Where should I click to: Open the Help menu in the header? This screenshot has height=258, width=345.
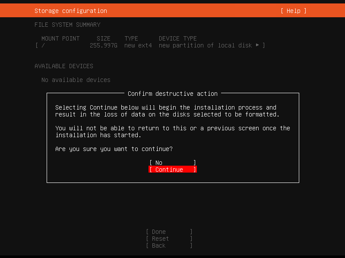(x=293, y=11)
